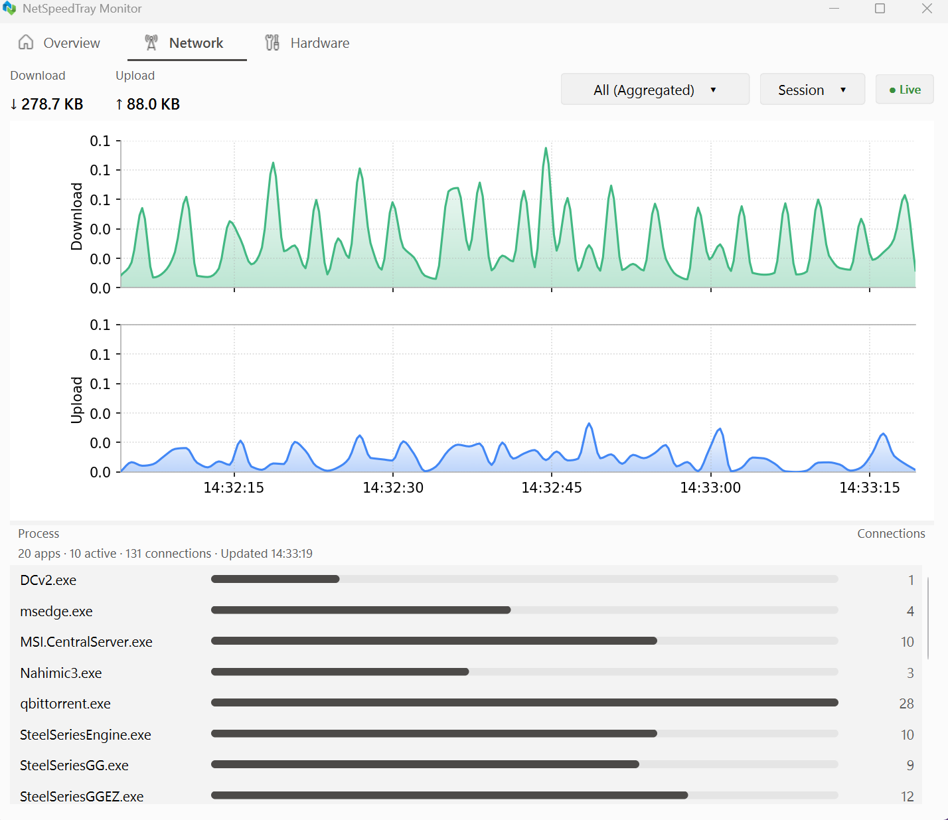Select the msedge.exe process row
This screenshot has height=820, width=948.
point(467,611)
